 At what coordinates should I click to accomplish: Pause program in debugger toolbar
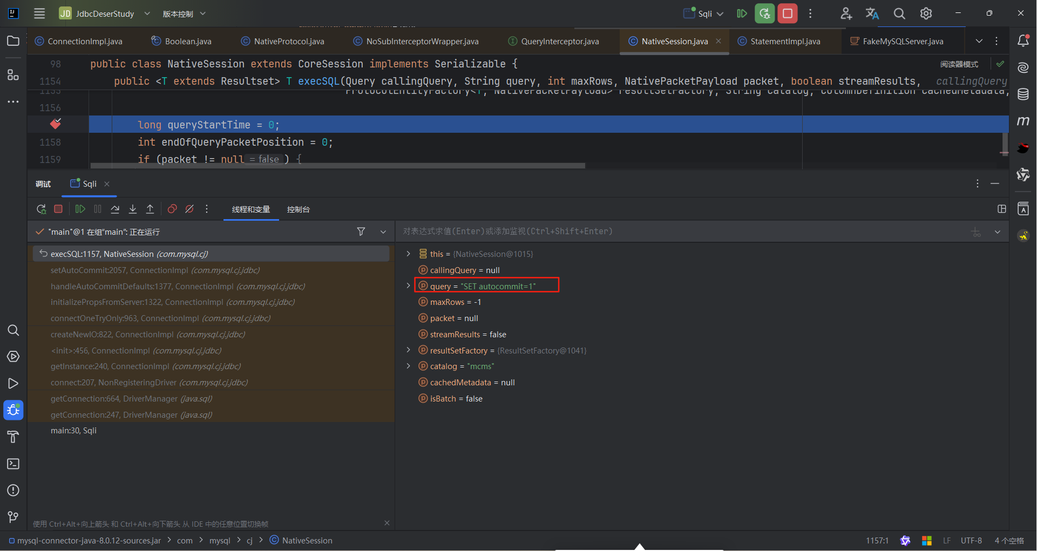(x=98, y=209)
